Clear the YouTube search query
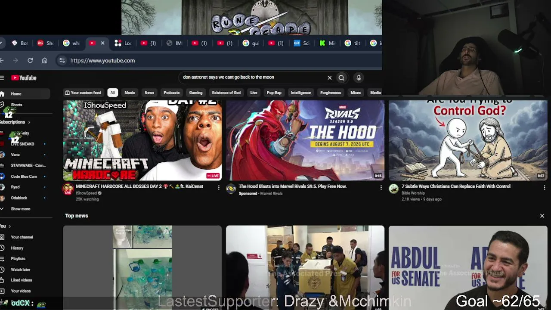551x310 pixels. [330, 78]
